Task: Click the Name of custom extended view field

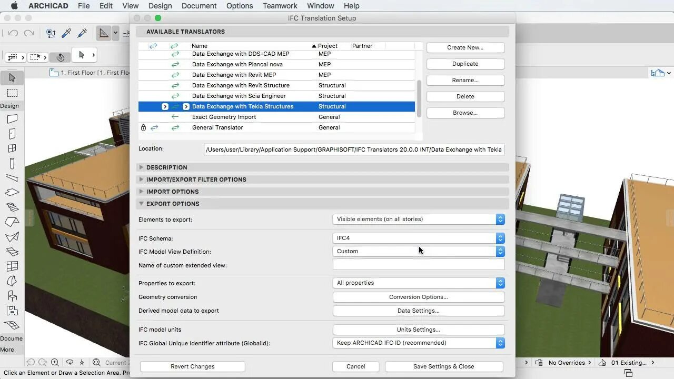Action: (x=419, y=265)
